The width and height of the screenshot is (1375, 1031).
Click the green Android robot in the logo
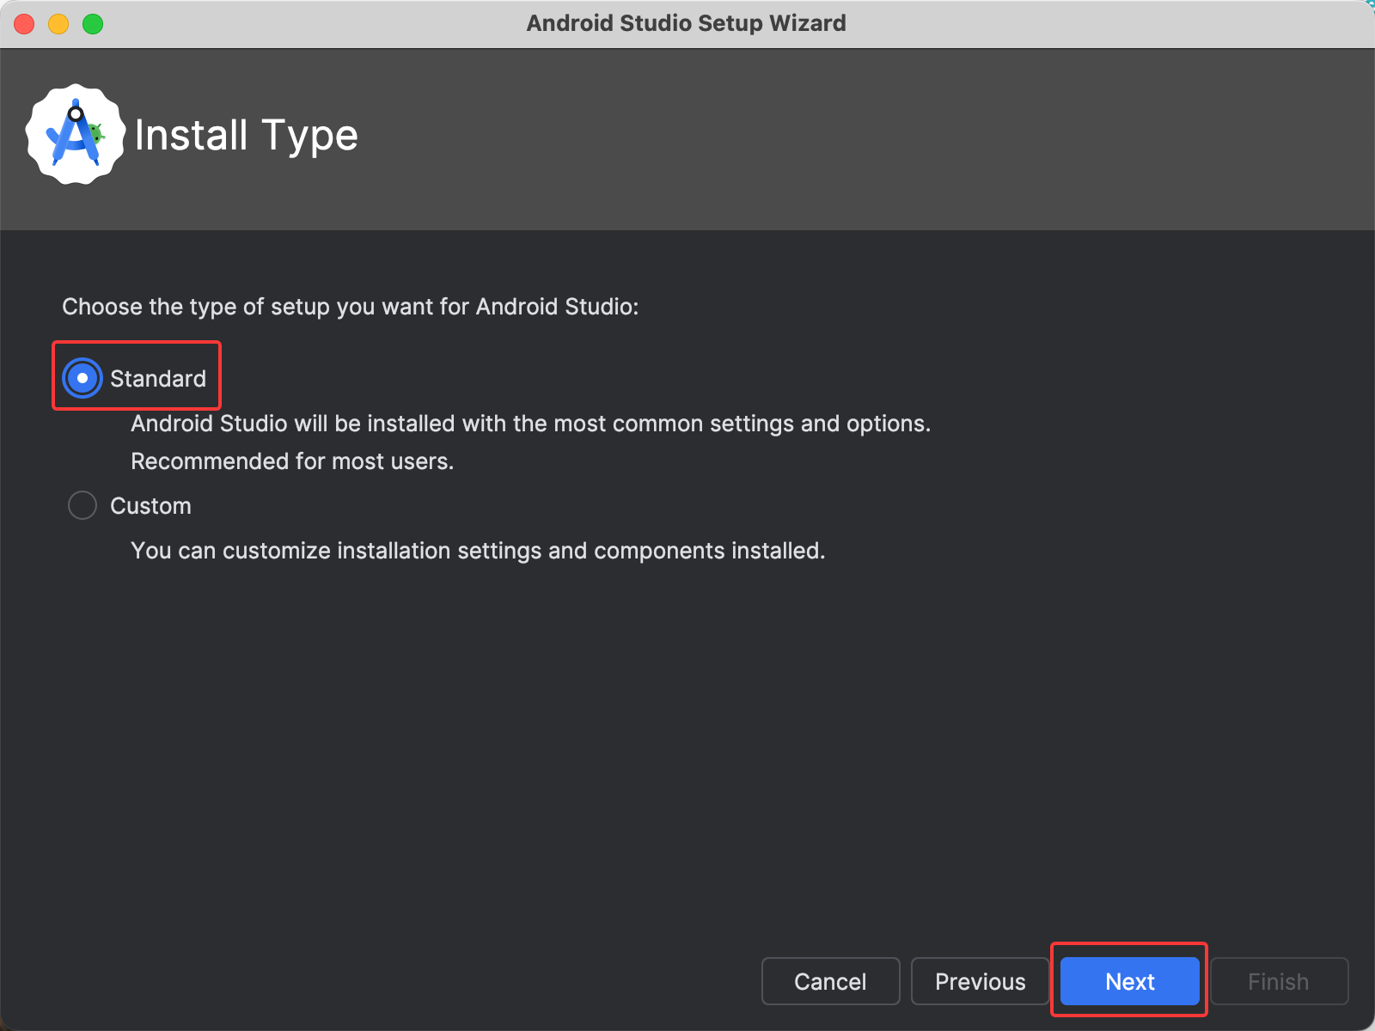(96, 133)
